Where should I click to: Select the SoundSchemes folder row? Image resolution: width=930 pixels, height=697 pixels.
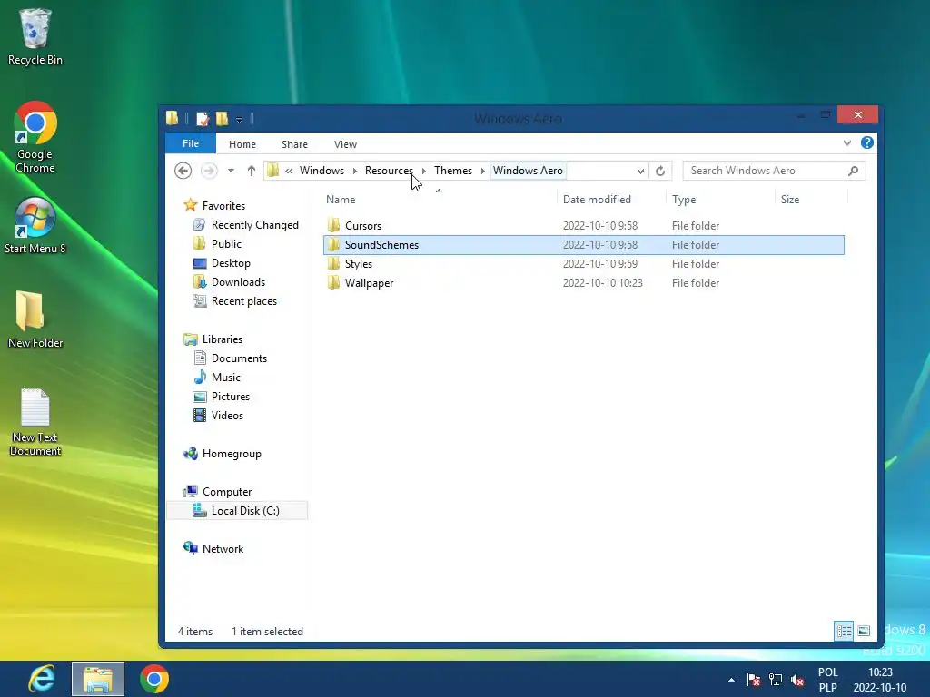[x=584, y=245]
